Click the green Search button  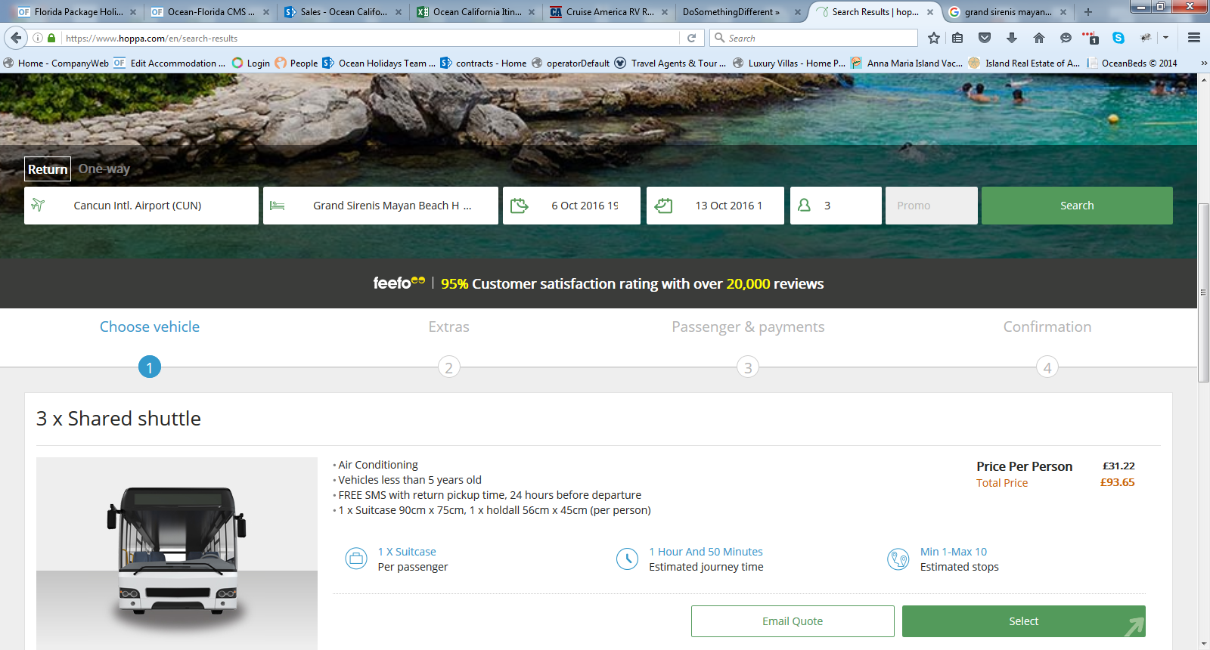click(1077, 206)
